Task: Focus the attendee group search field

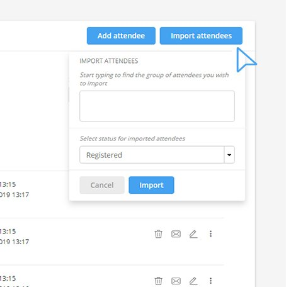Action: click(157, 106)
